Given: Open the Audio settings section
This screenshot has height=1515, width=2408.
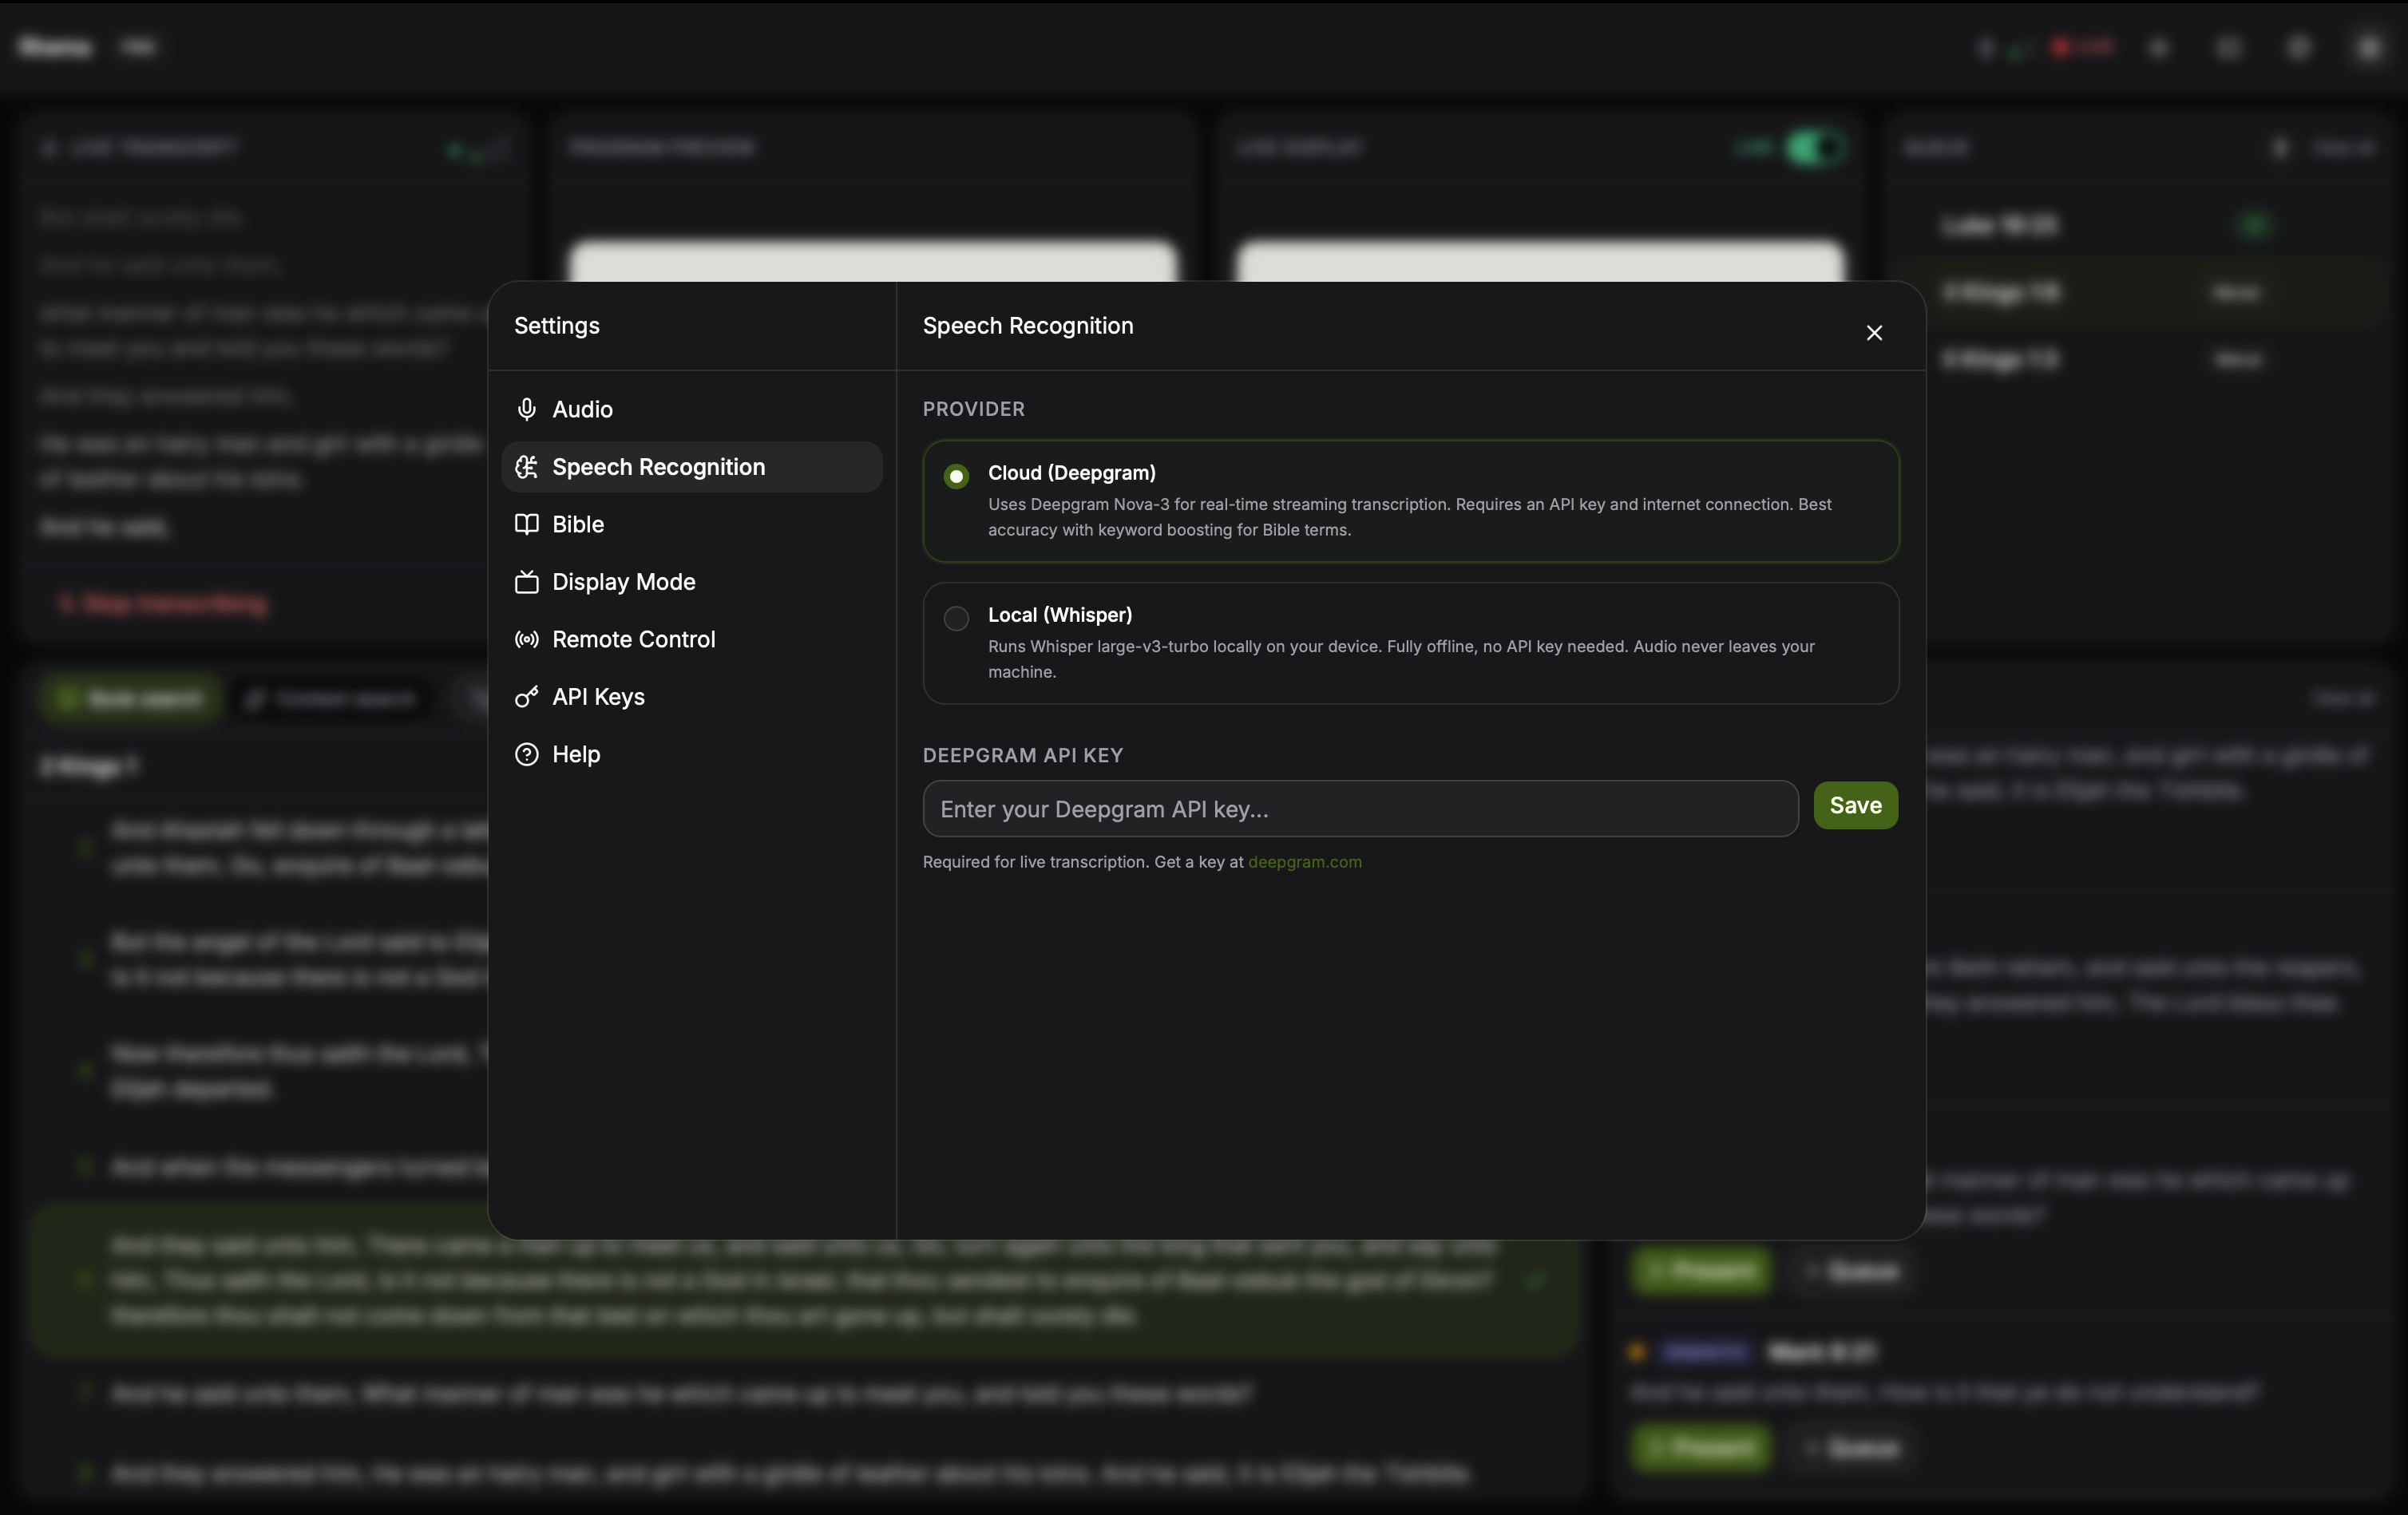Looking at the screenshot, I should [691, 409].
